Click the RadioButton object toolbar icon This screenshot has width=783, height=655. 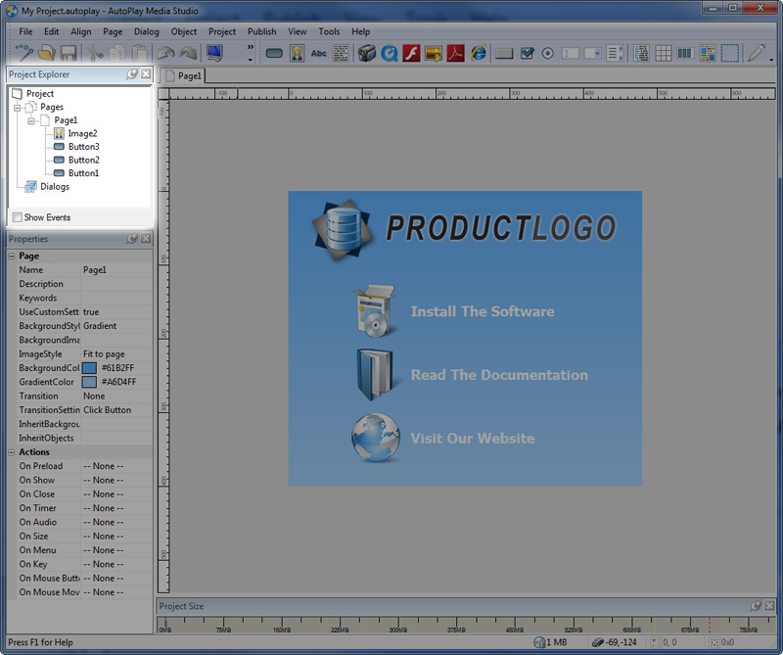[548, 53]
